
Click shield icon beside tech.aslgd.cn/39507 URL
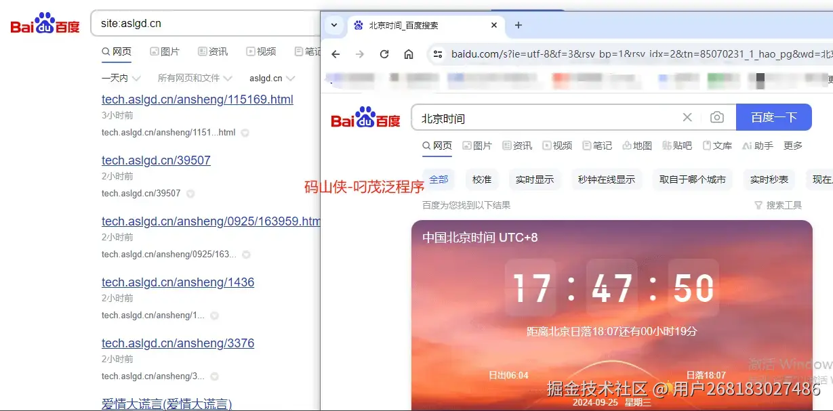(190, 194)
